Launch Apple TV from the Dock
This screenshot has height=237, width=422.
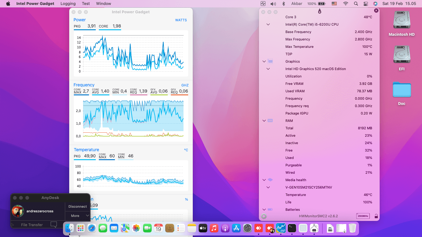pyautogui.click(x=203, y=228)
